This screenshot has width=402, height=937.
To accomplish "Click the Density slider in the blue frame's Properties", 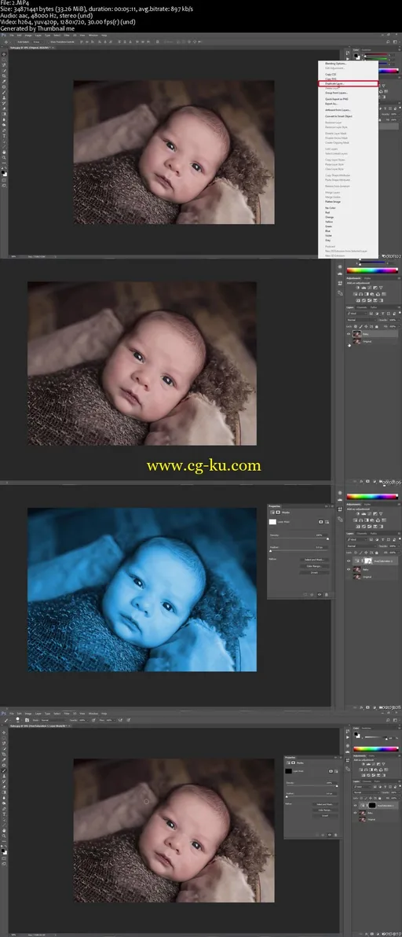I will 299,538.
